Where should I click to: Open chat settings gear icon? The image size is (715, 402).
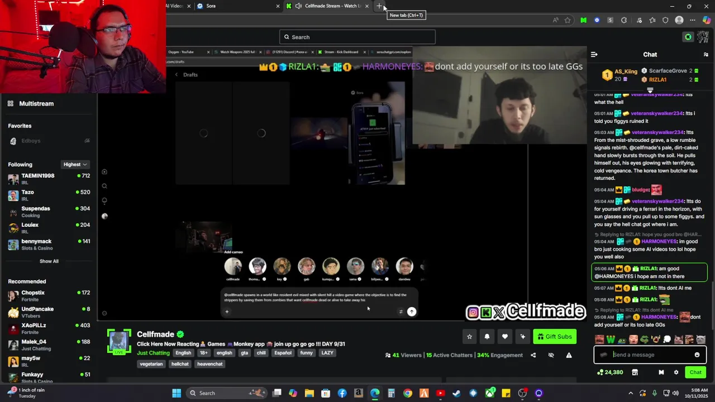coord(676,372)
